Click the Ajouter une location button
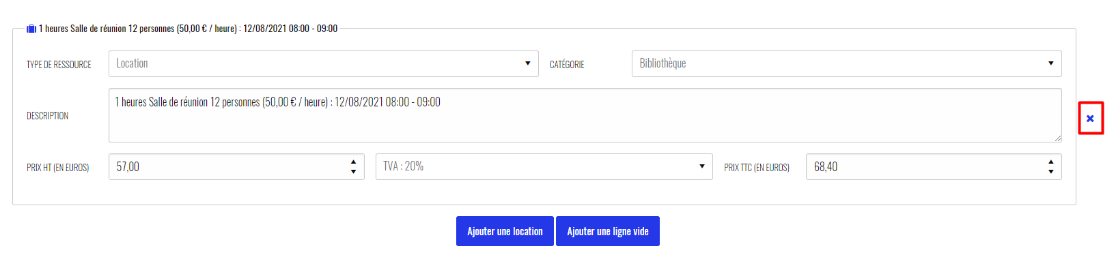1116x255 pixels. pos(505,231)
